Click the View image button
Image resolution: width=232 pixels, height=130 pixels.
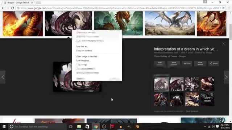[174, 64]
